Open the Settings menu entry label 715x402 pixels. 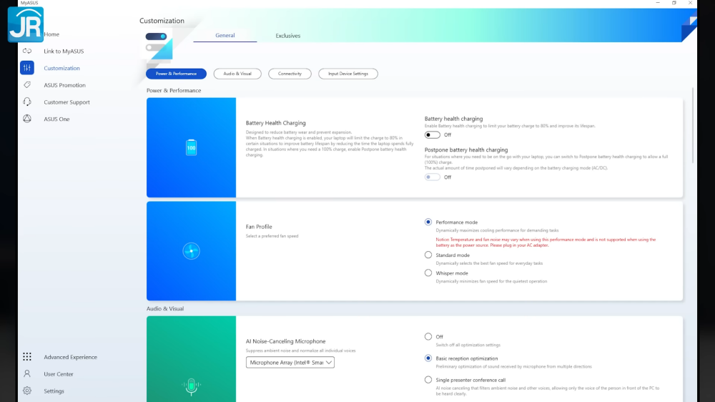click(x=54, y=391)
